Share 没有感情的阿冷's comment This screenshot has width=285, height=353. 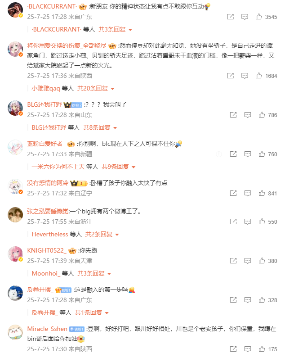tap(233, 193)
